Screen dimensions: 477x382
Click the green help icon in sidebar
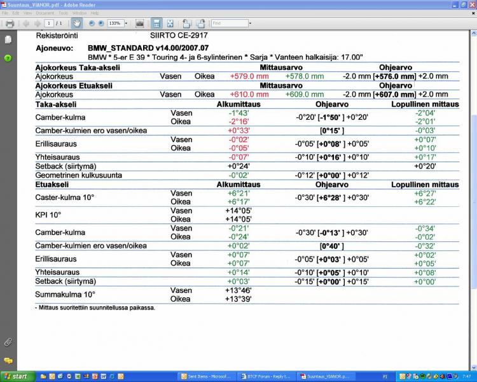coord(8,58)
